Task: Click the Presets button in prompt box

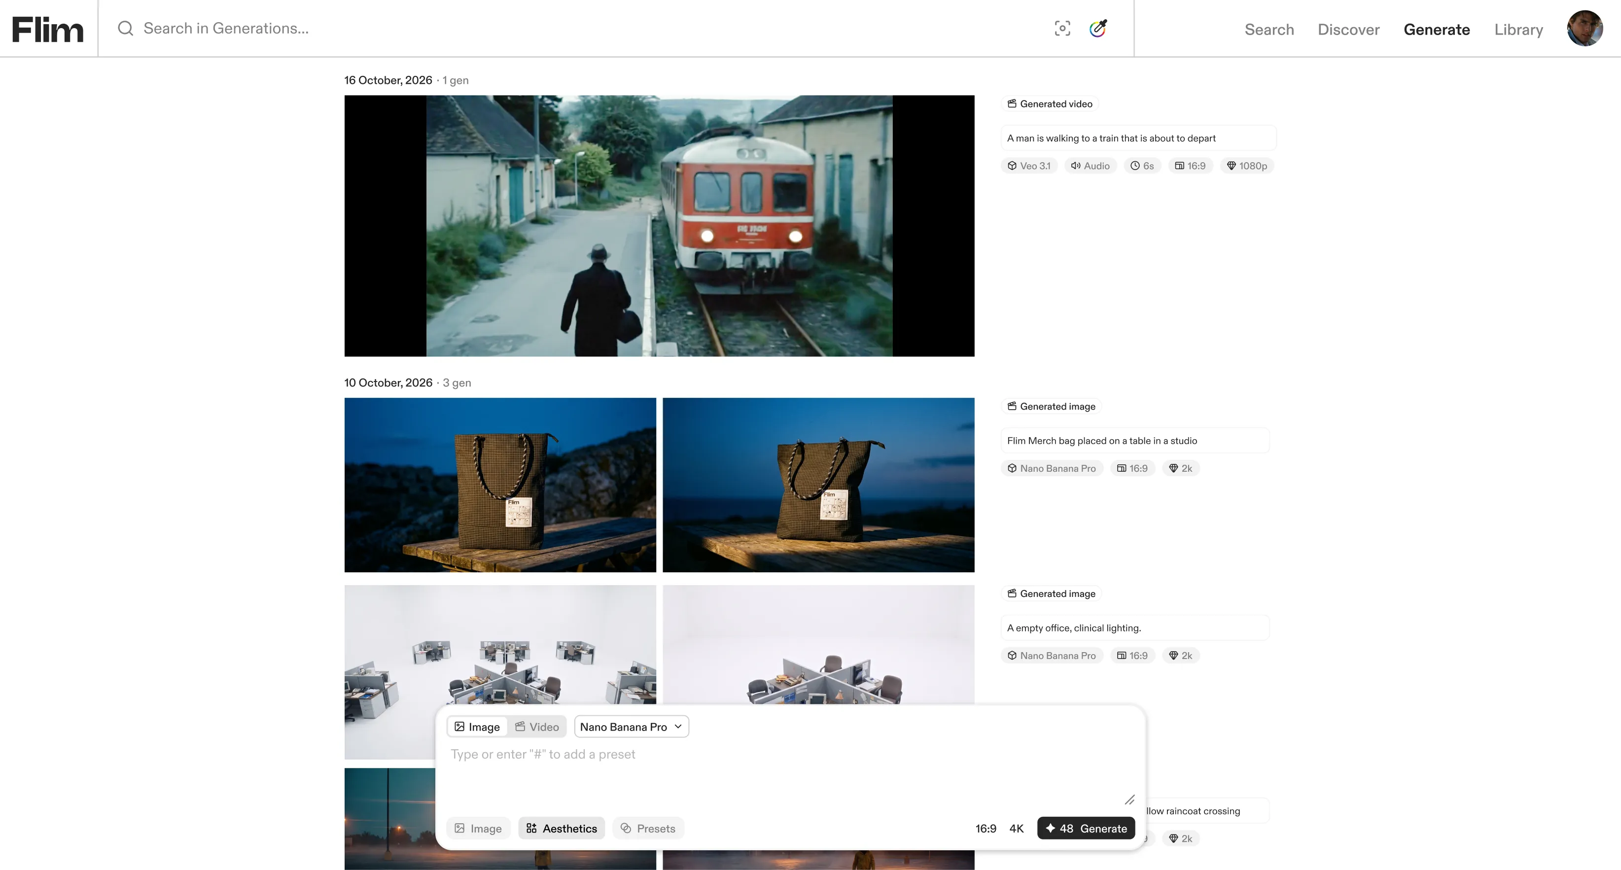Action: 648,829
